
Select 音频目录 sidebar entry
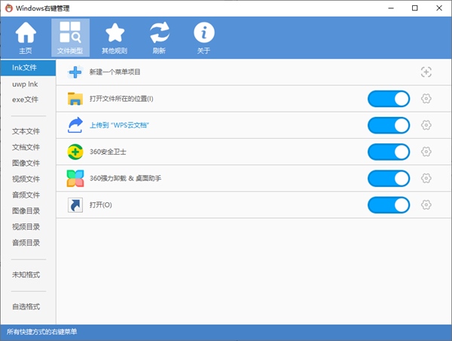point(26,242)
